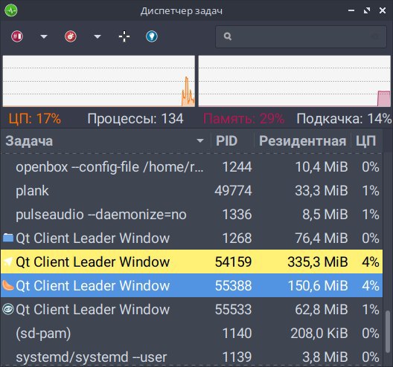Click memory value 335,3 MiB

point(318,262)
